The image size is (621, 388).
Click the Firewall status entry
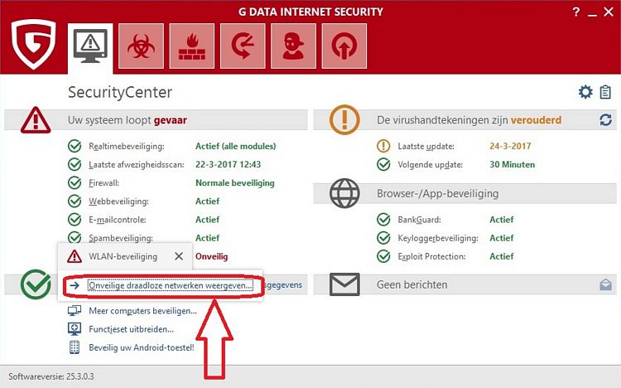103,183
